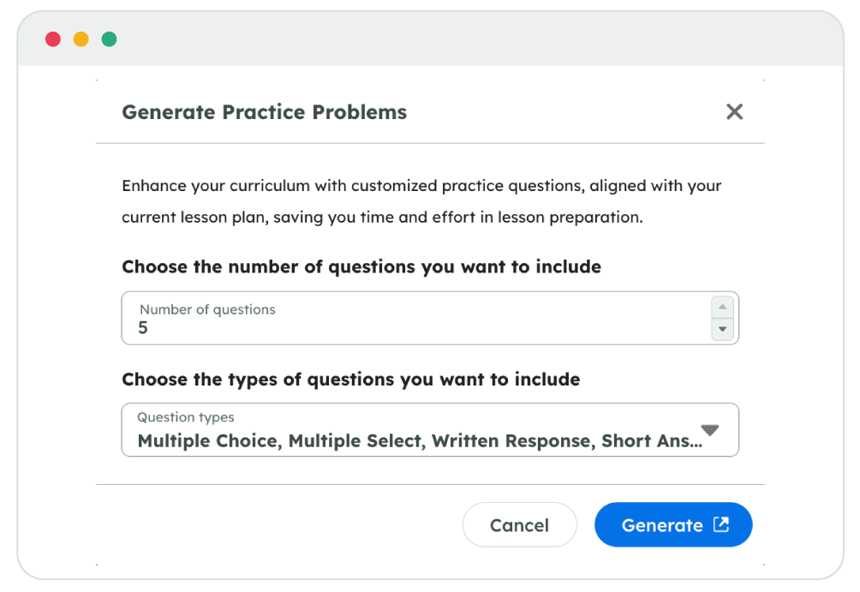Click the external-link icon on Generate

(x=721, y=524)
